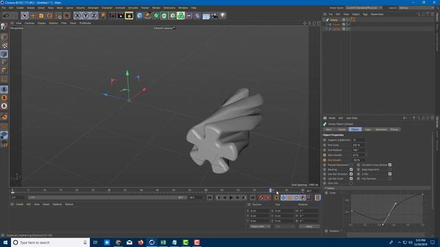Image resolution: width=440 pixels, height=247 pixels.
Task: Open the Node Space dropdown
Action: [364, 8]
